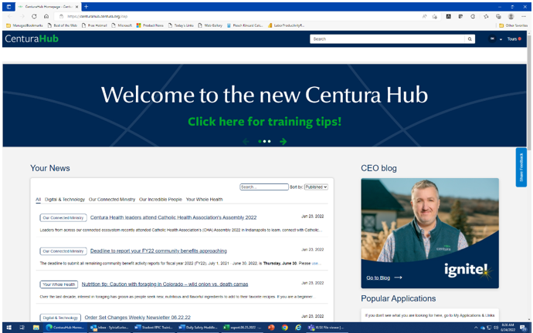533x333 pixels.
Task: Click the Our Connected Ministry tag on first article
Action: click(63, 217)
